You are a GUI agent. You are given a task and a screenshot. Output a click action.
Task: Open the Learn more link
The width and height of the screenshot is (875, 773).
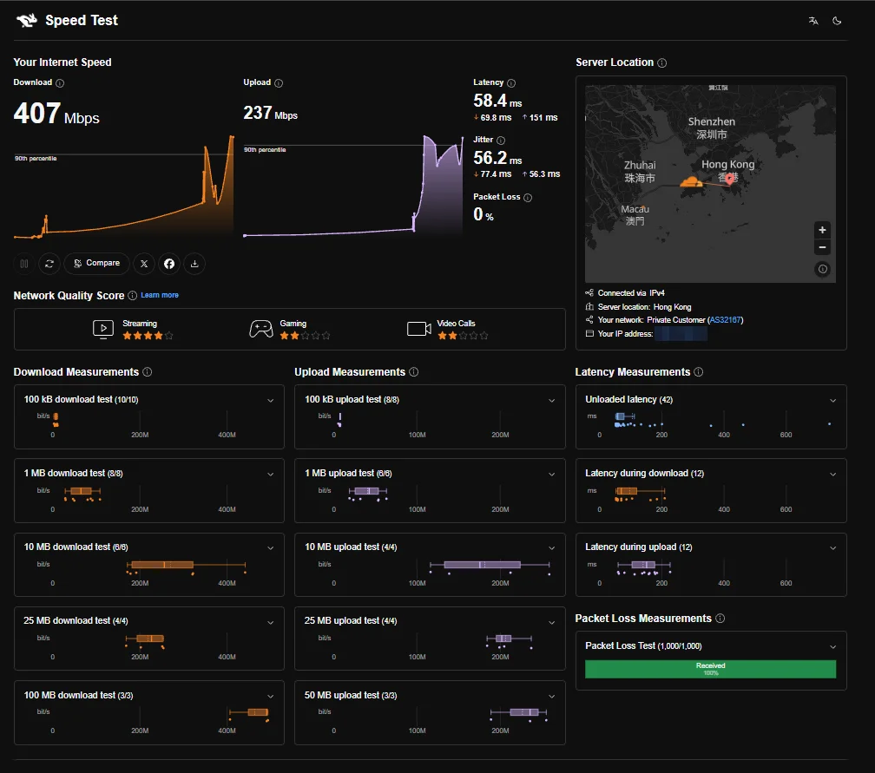(x=160, y=295)
